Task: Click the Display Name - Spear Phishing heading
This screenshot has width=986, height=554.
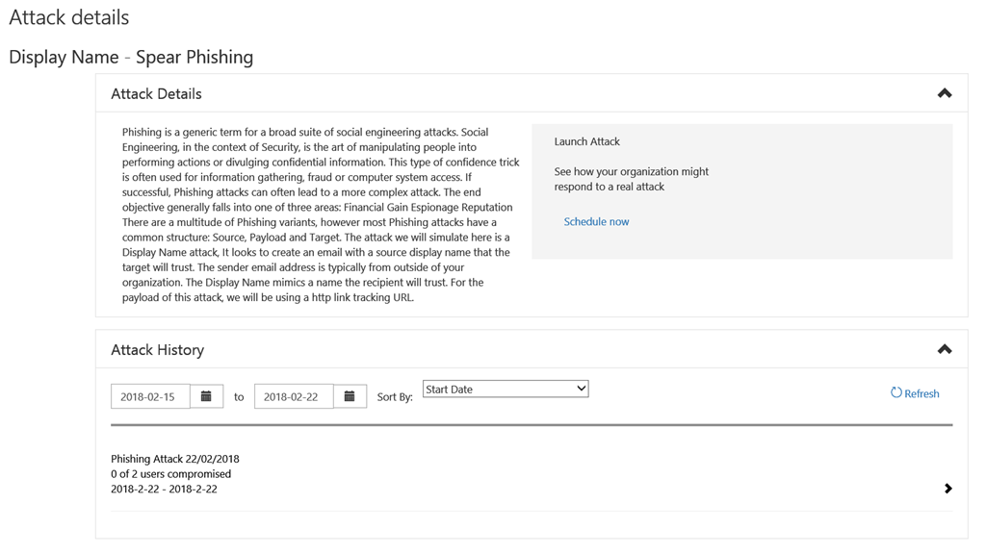Action: (131, 57)
